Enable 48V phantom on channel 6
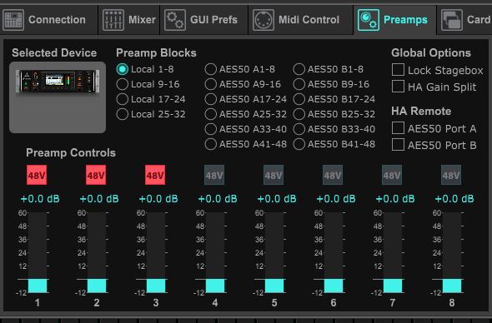This screenshot has height=323, width=492. point(333,175)
